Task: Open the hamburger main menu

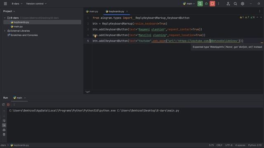Action: pyautogui.click(x=5, y=4)
